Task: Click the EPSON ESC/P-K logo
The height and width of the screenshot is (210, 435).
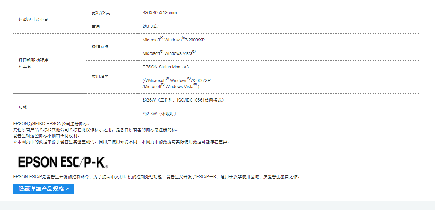Action: point(63,162)
